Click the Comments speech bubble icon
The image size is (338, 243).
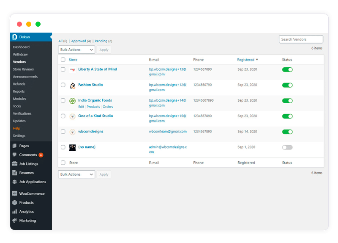[x=15, y=155]
